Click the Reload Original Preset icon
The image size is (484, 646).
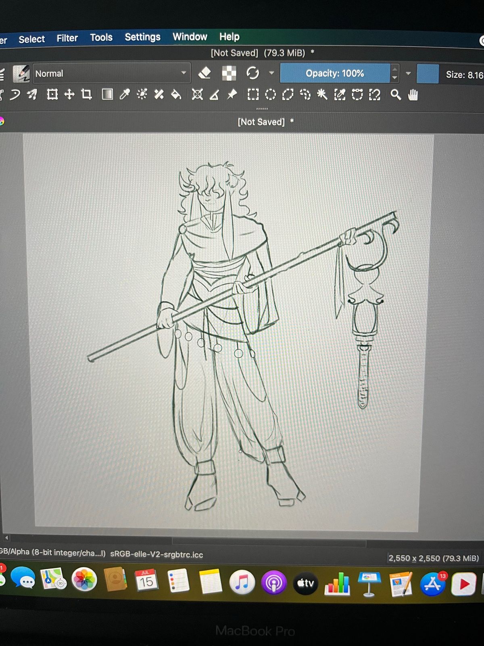[252, 73]
